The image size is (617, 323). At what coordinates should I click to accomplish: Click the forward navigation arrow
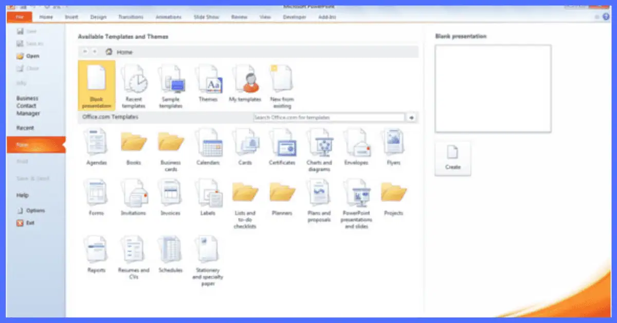coord(95,51)
